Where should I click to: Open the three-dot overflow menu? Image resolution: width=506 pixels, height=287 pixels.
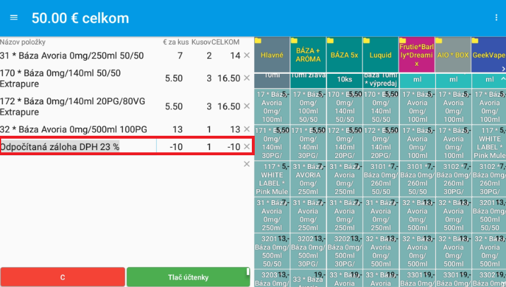point(496,18)
